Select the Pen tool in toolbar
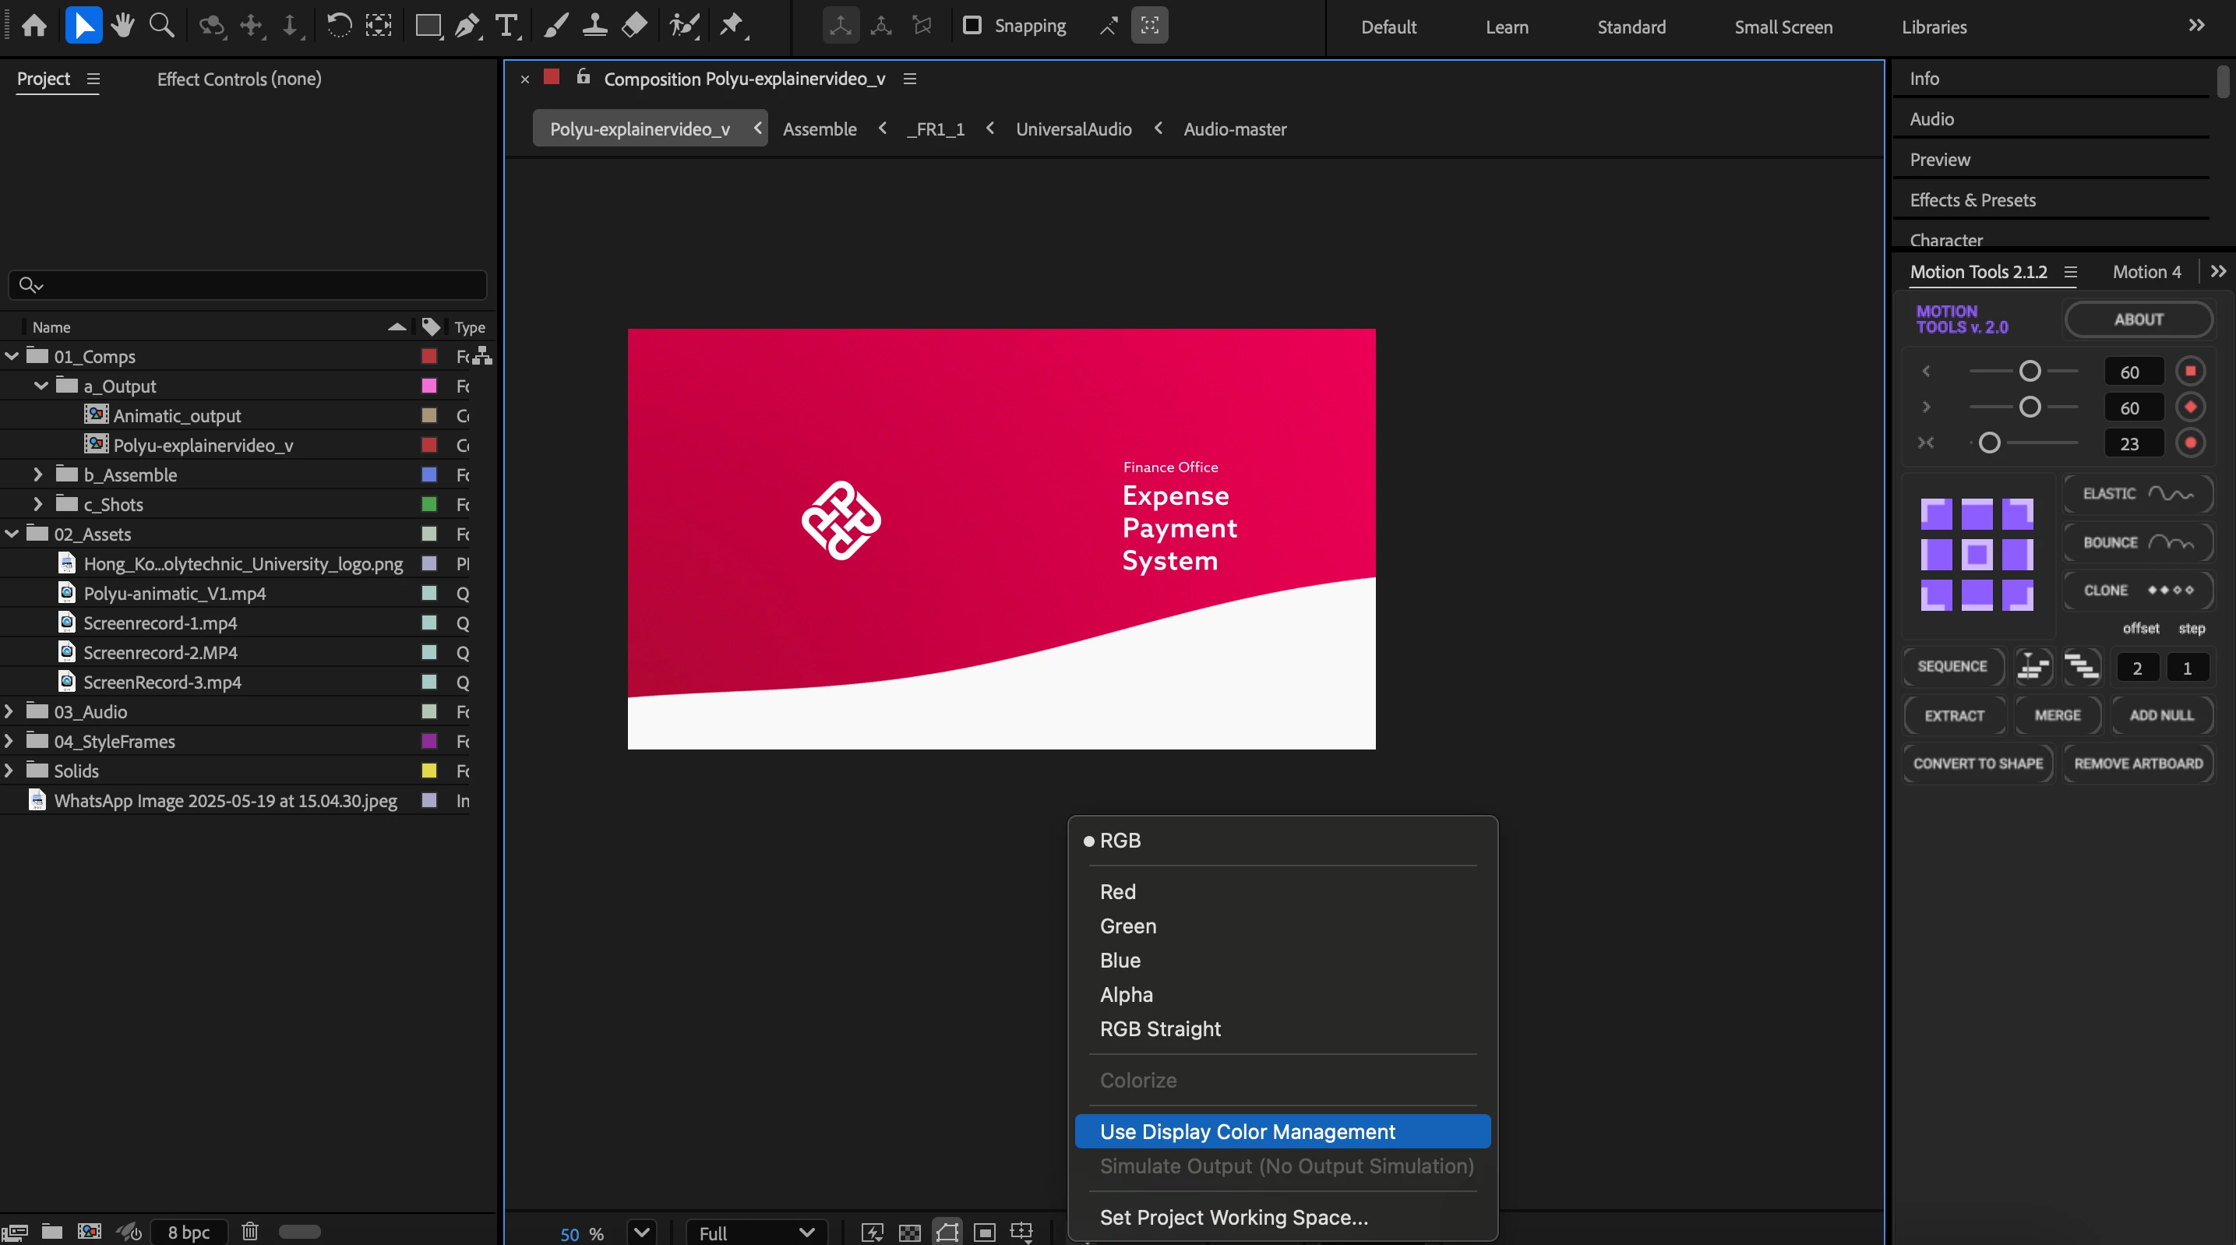Image resolution: width=2236 pixels, height=1245 pixels. click(468, 25)
